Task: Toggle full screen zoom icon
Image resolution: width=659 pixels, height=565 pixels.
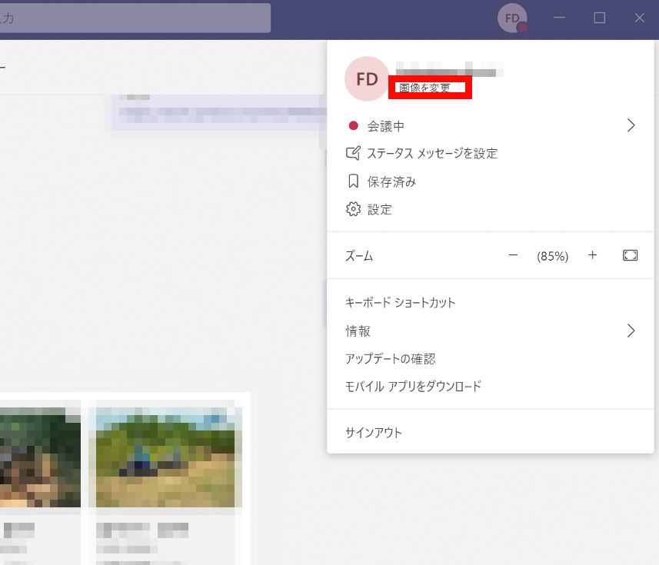Action: [x=630, y=255]
